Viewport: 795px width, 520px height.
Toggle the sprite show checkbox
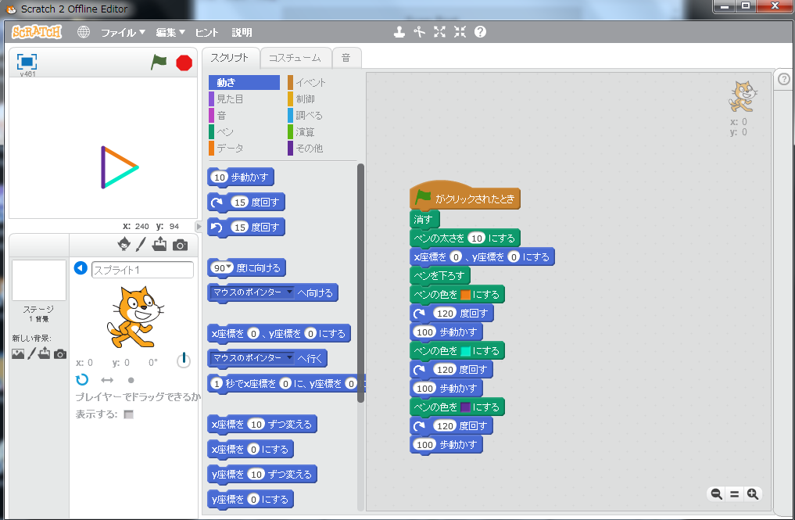tap(129, 414)
